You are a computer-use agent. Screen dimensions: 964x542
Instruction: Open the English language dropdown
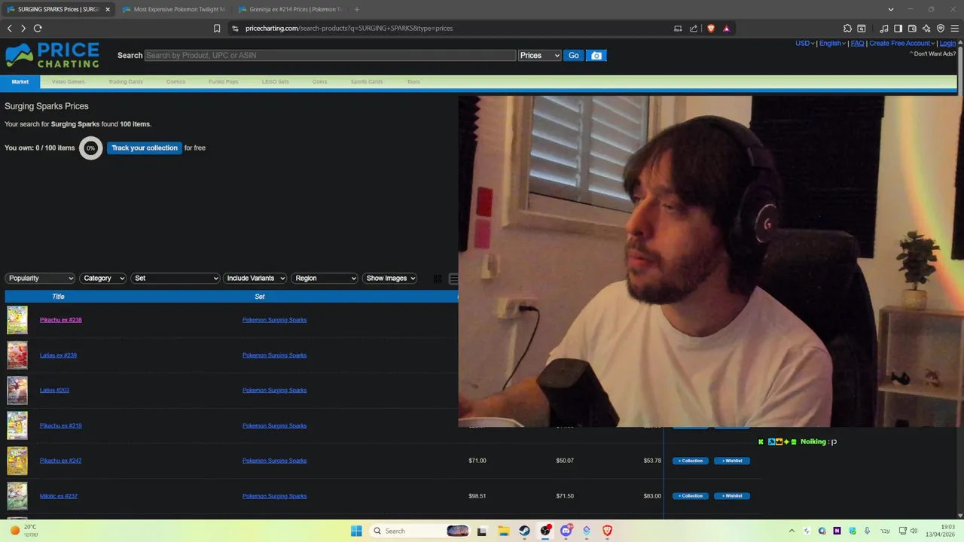tap(832, 44)
